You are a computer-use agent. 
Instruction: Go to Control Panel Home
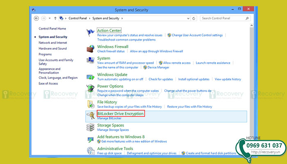pyautogui.click(x=52, y=29)
